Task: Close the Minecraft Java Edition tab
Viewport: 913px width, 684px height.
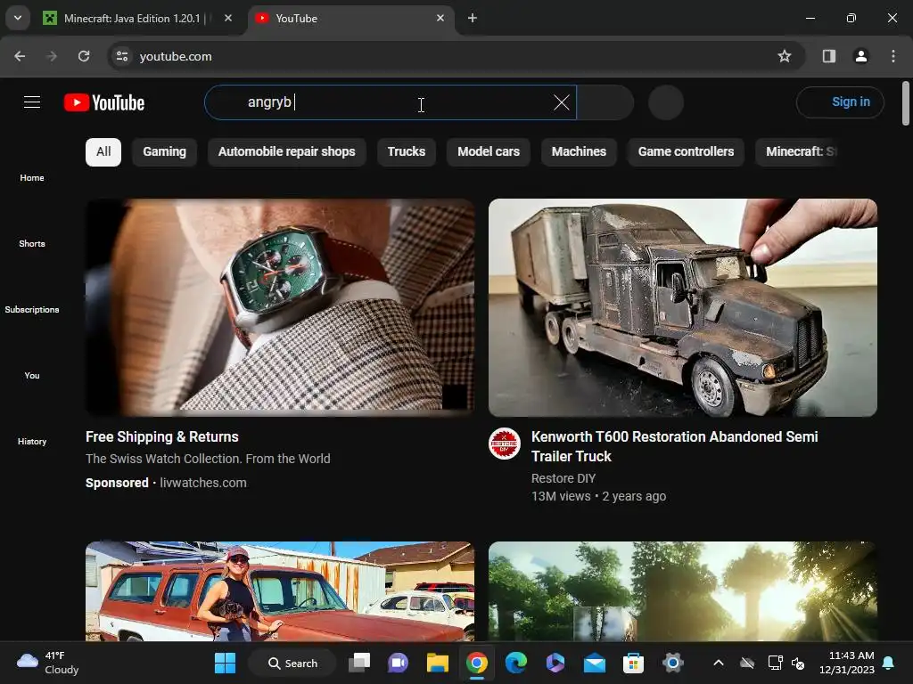Action: coord(228,18)
